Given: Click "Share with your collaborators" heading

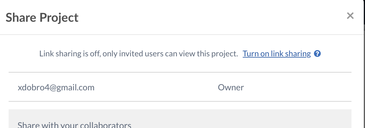Looking at the screenshot, I should click(x=74, y=125).
